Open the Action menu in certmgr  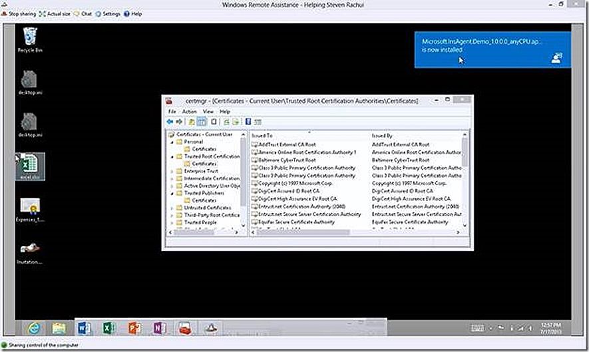coord(189,112)
